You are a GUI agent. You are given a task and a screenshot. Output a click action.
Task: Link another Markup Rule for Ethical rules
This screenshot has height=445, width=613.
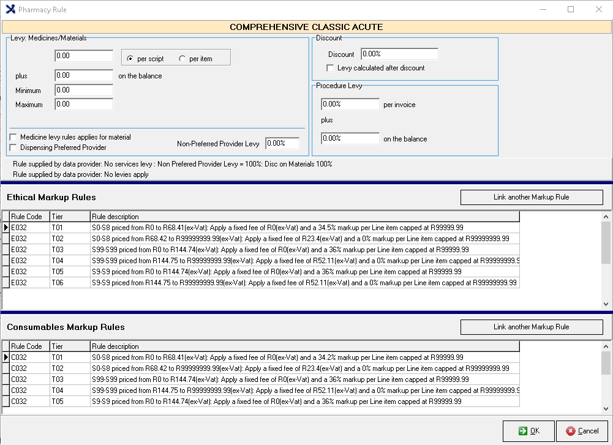[x=531, y=197]
